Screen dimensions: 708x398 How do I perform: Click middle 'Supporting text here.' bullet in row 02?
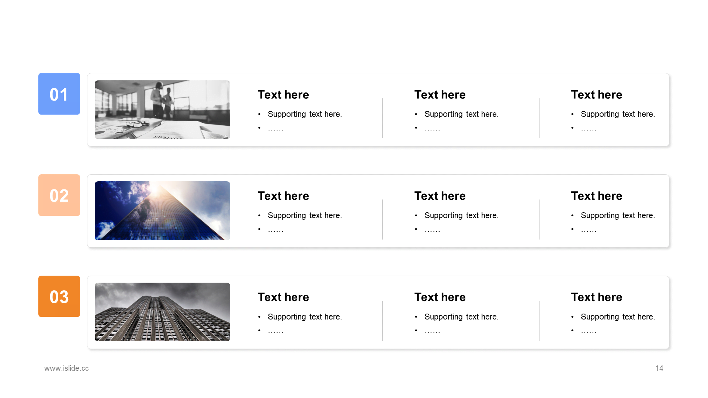pos(462,216)
